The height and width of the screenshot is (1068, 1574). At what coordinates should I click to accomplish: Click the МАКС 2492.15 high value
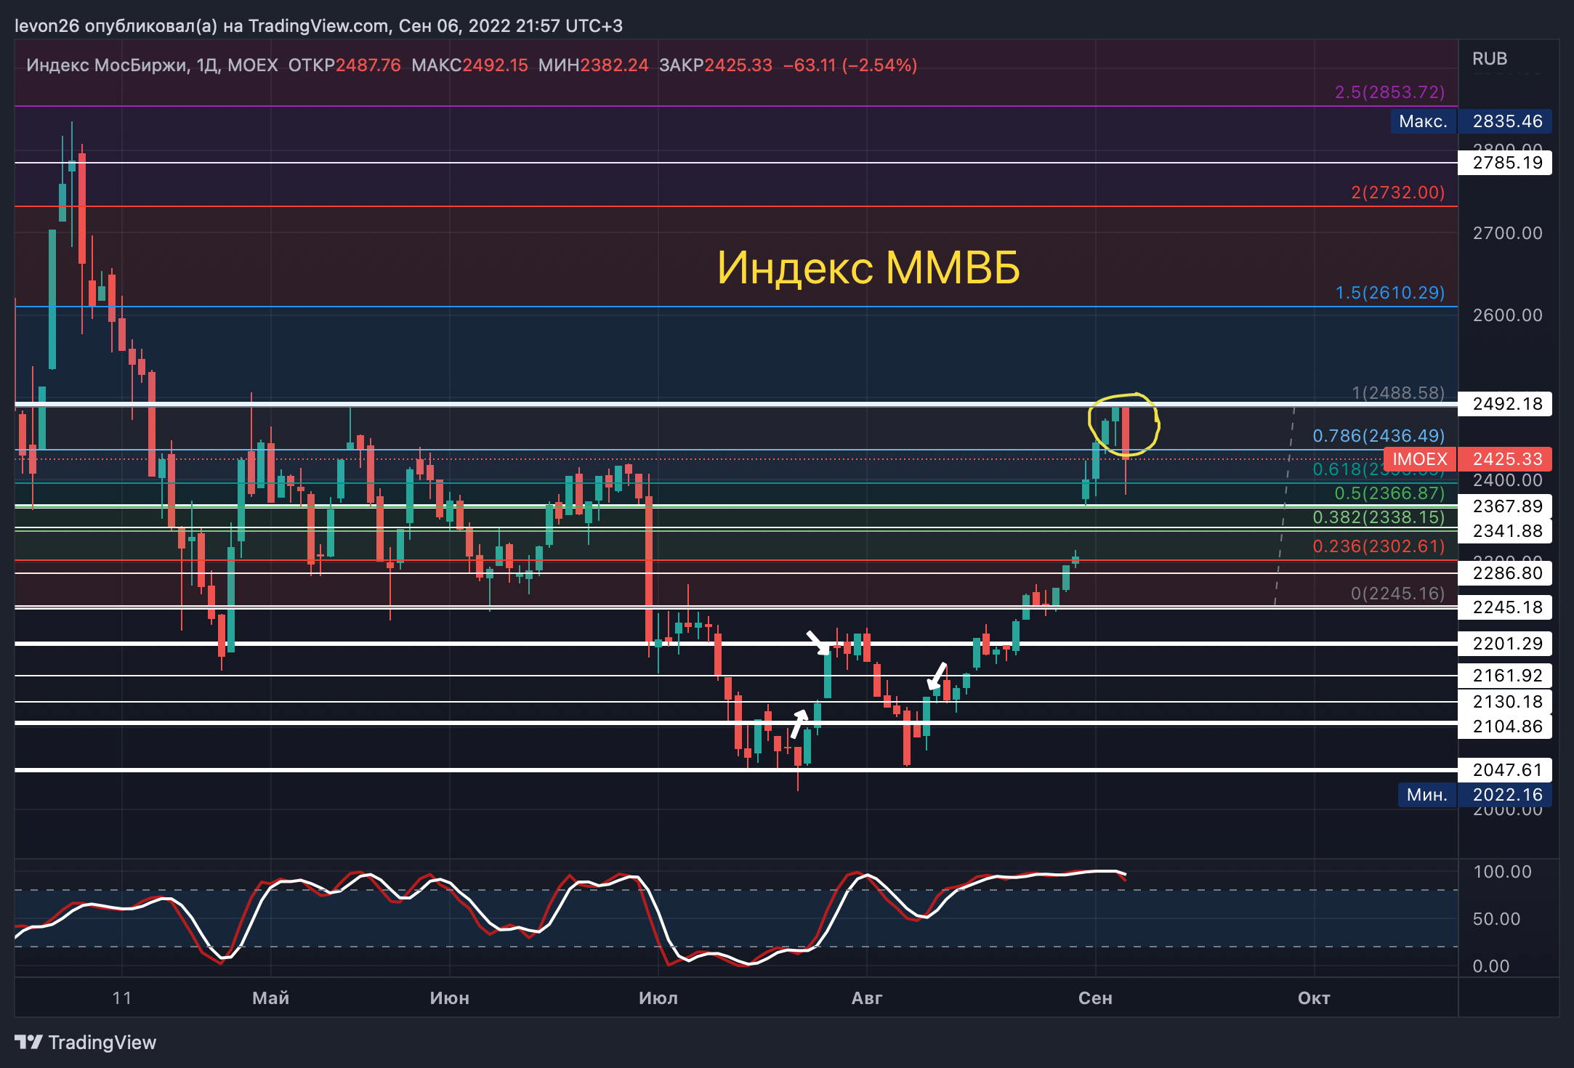pyautogui.click(x=469, y=65)
